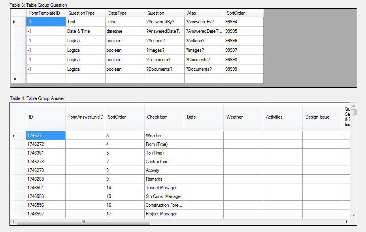Image resolution: width=366 pixels, height=232 pixels.
Task: Click the 'Activity' CheckItem cell
Action: pyautogui.click(x=164, y=170)
